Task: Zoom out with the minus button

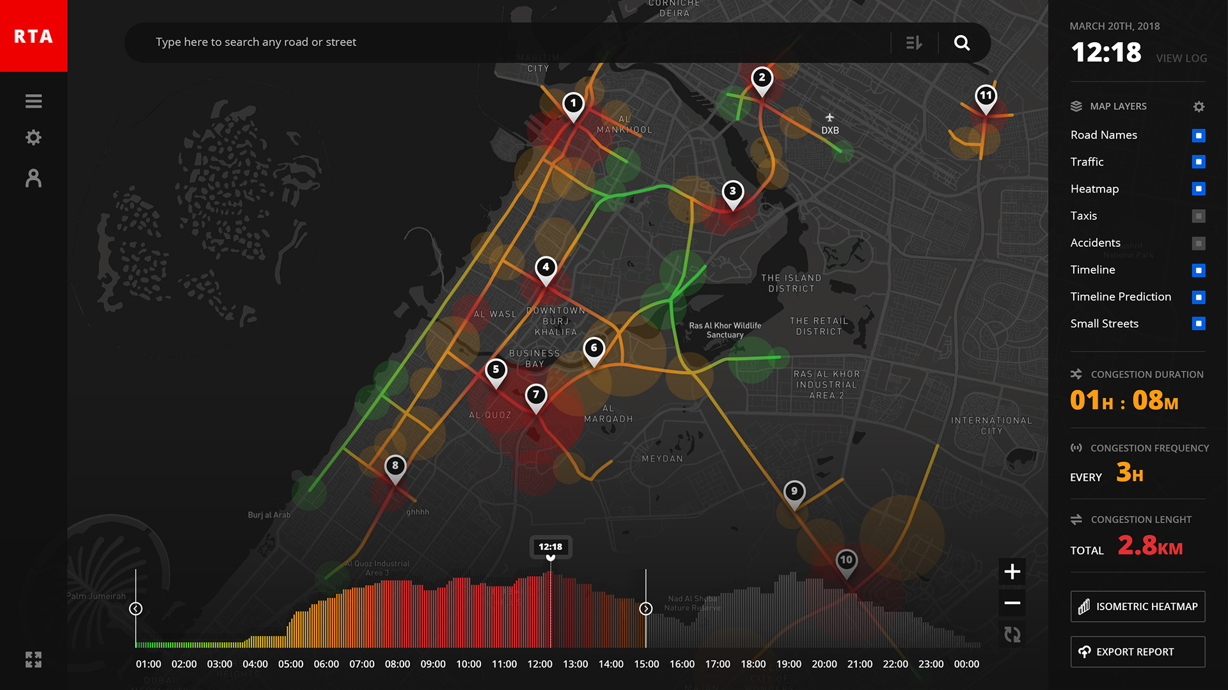Action: tap(1012, 603)
